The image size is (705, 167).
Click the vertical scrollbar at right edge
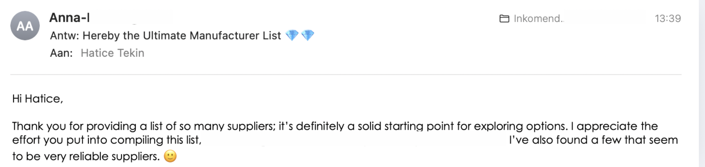tap(702, 83)
